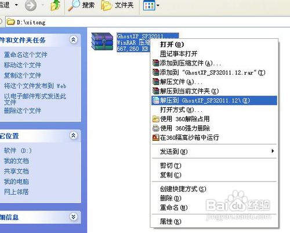Viewport: 290px width, 233px height.
Task: Click the 发送到 submenu arrow
Action: pos(273,151)
